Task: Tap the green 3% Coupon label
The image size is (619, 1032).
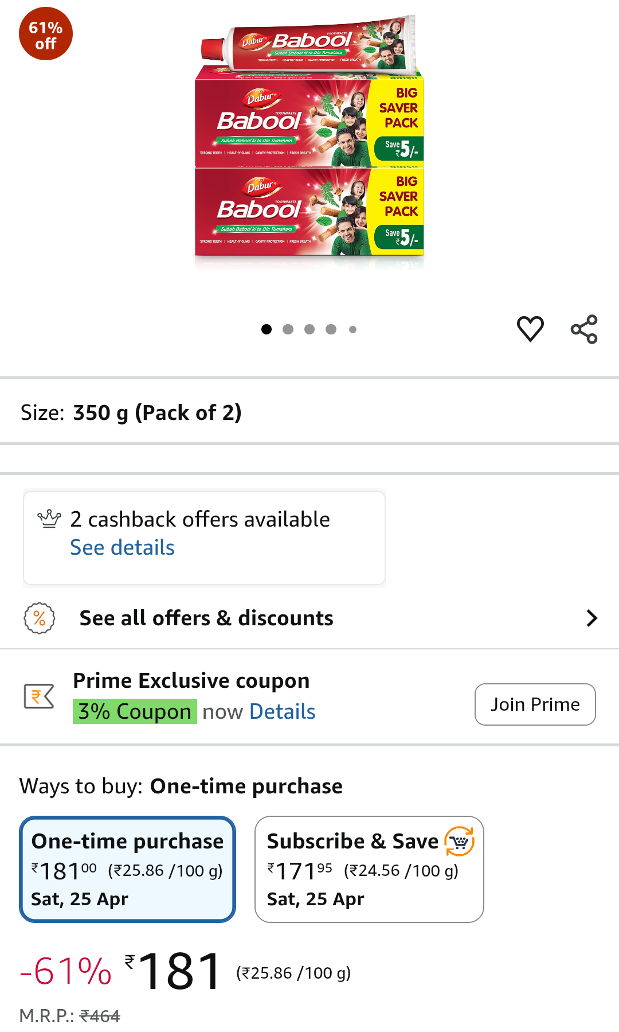Action: 135,712
